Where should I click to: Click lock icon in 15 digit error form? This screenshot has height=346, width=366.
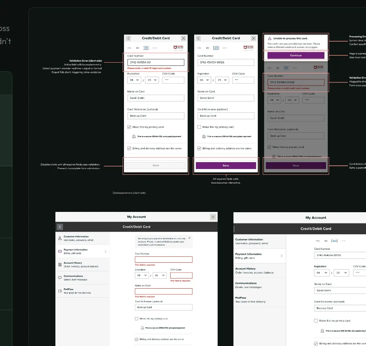coord(134,136)
